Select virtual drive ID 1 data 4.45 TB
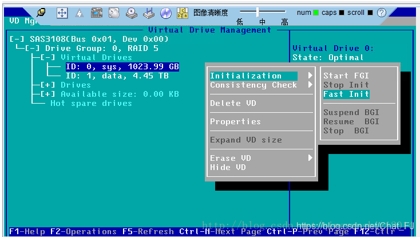This screenshot has width=420, height=237. (117, 76)
